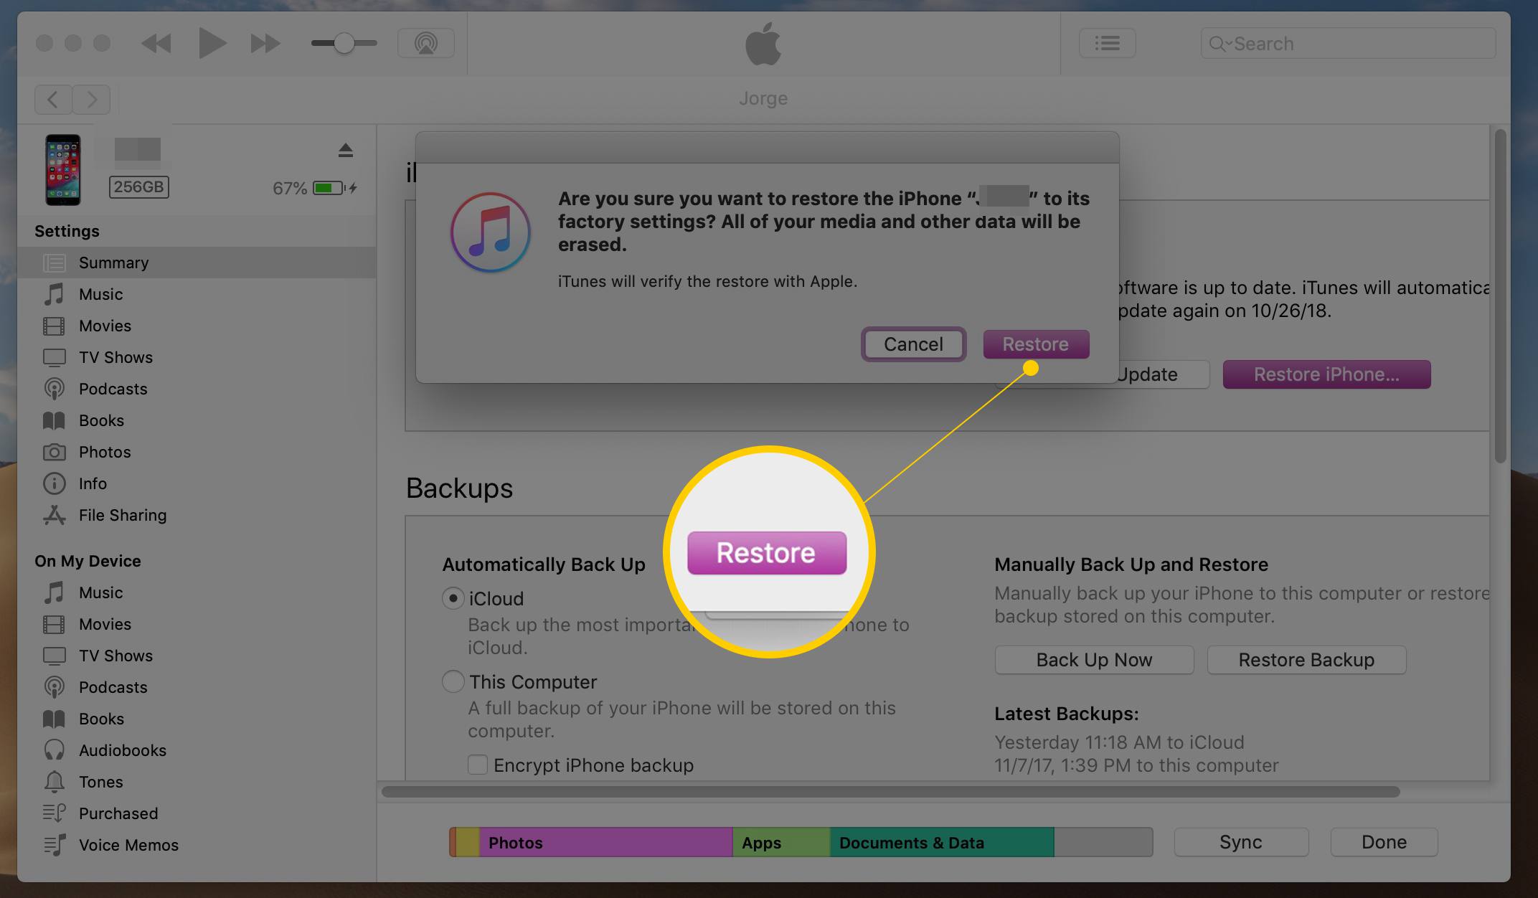This screenshot has height=898, width=1538.
Task: Open Movies under Settings
Action: click(x=197, y=326)
